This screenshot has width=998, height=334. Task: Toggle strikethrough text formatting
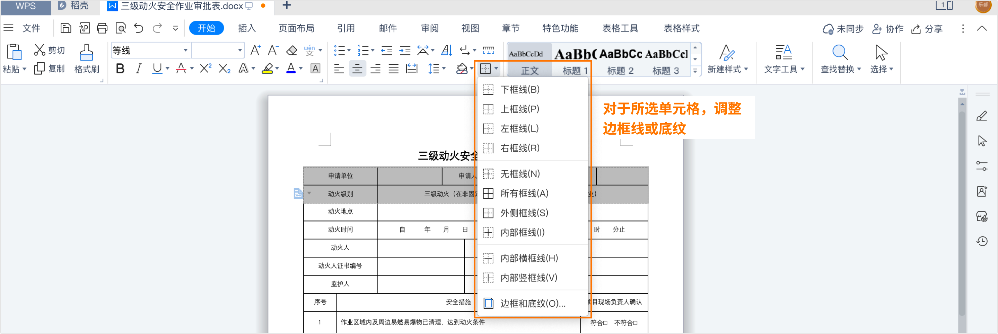click(x=181, y=69)
